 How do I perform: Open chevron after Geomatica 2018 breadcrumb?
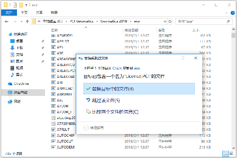(131, 22)
